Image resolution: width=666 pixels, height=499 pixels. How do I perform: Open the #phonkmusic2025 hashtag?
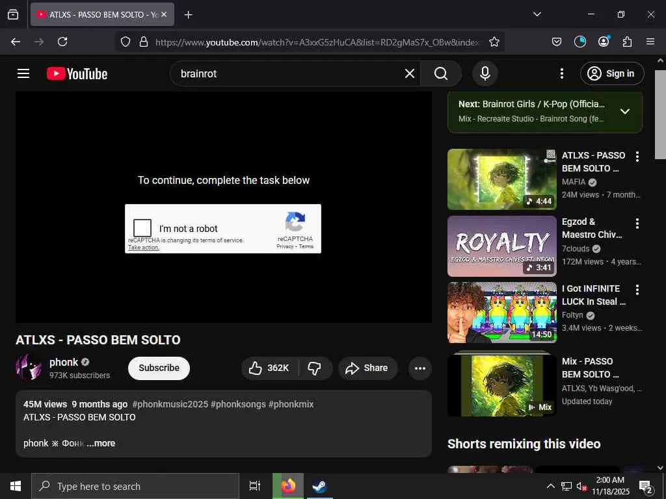pyautogui.click(x=170, y=404)
